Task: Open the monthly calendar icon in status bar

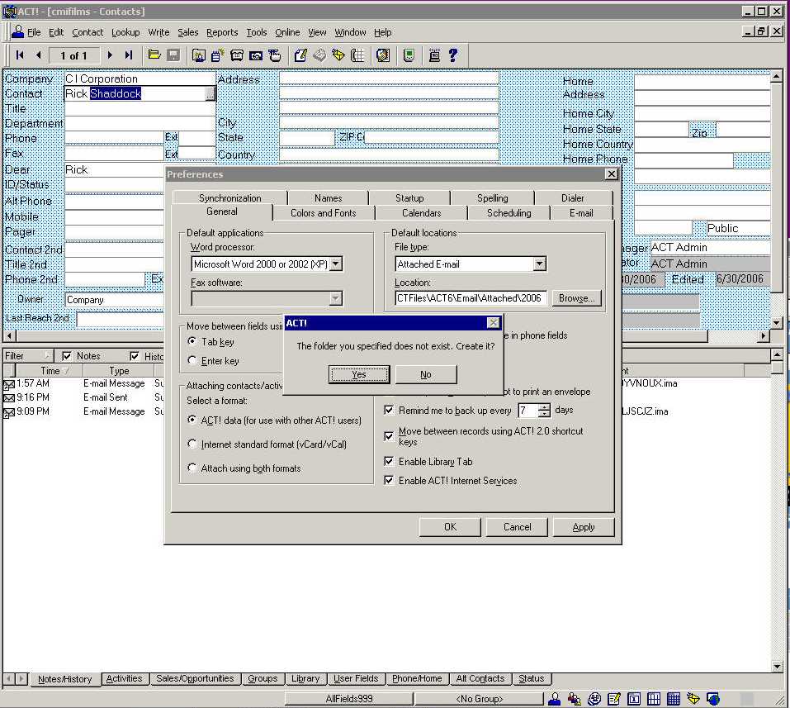Action: point(674,698)
